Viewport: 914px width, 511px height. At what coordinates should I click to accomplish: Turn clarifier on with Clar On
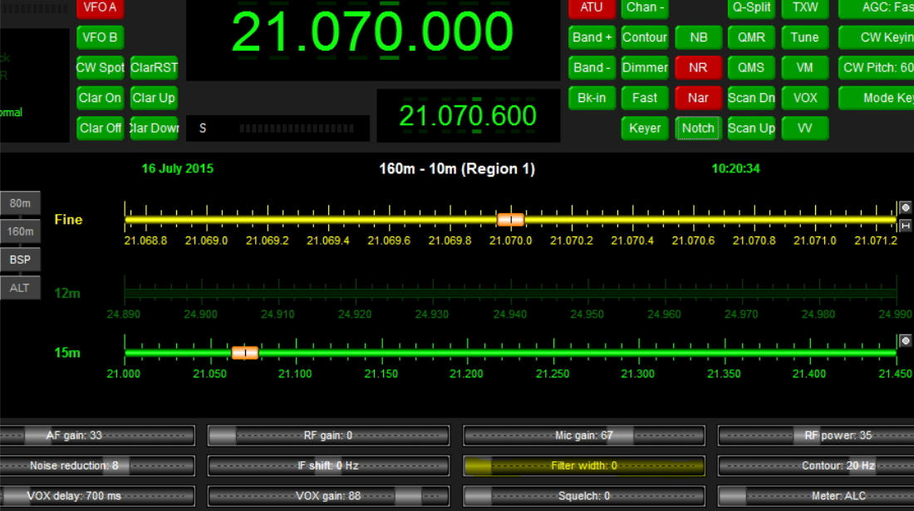(x=100, y=99)
